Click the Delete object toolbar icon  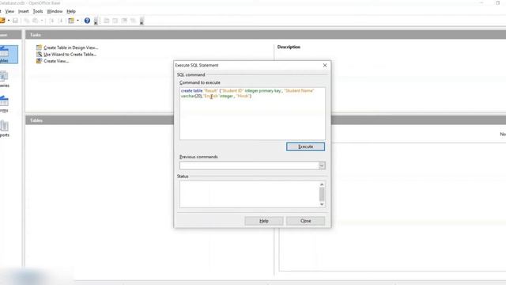124,21
